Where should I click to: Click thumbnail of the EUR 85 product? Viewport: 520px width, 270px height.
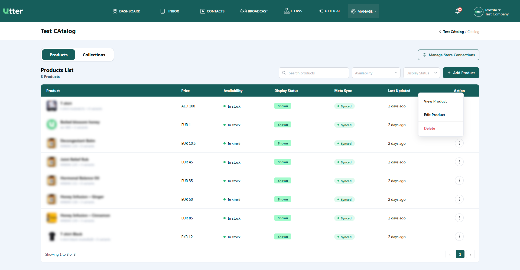[x=51, y=218]
